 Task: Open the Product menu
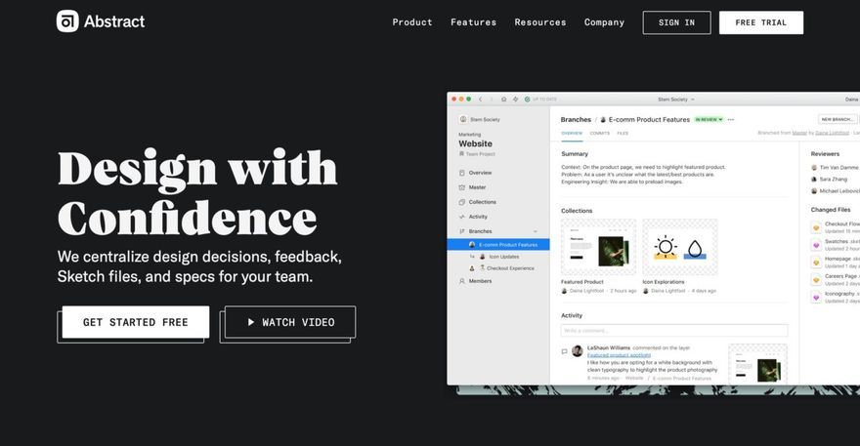pyautogui.click(x=412, y=22)
